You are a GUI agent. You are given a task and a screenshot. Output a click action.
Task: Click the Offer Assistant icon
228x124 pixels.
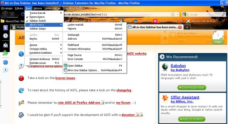coord(165,98)
